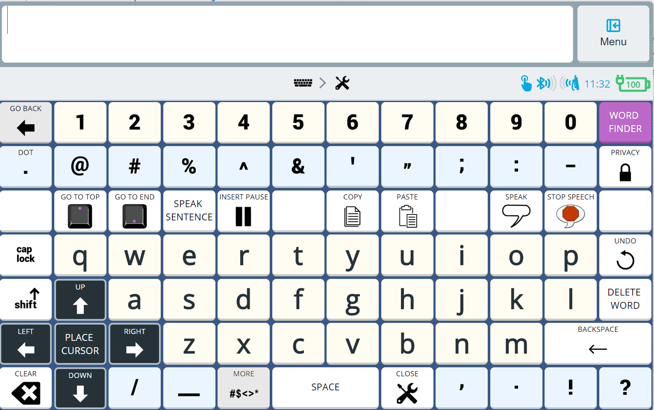This screenshot has height=410, width=654.
Task: Copy the message text with COPY
Action: click(353, 211)
